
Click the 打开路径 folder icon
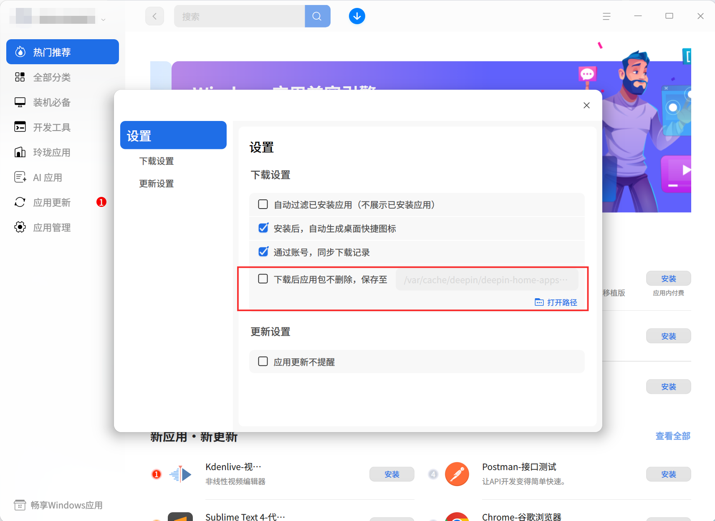click(x=539, y=302)
